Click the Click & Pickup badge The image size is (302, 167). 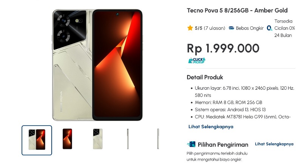point(197,61)
